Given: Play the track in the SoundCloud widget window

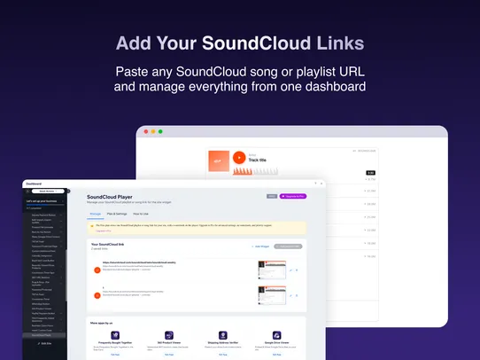Looking at the screenshot, I should [x=239, y=158].
